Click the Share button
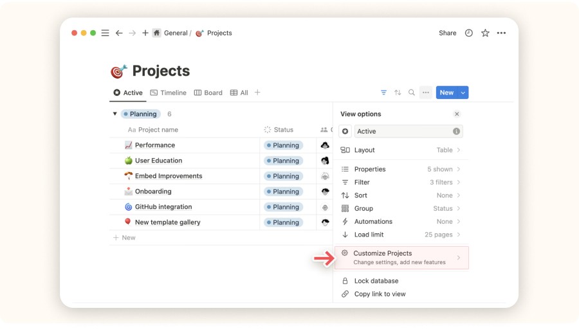The image size is (579, 331). click(x=448, y=33)
